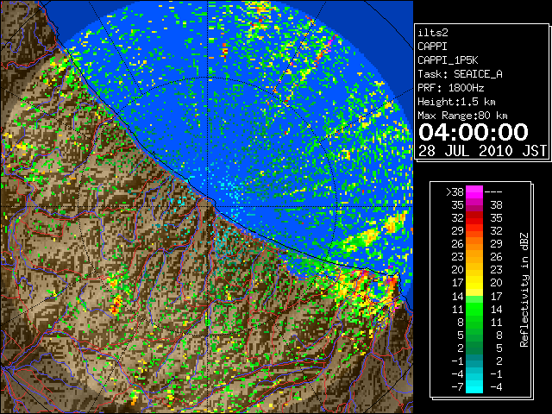Select the 'Height:1.5 km' text

[x=456, y=102]
